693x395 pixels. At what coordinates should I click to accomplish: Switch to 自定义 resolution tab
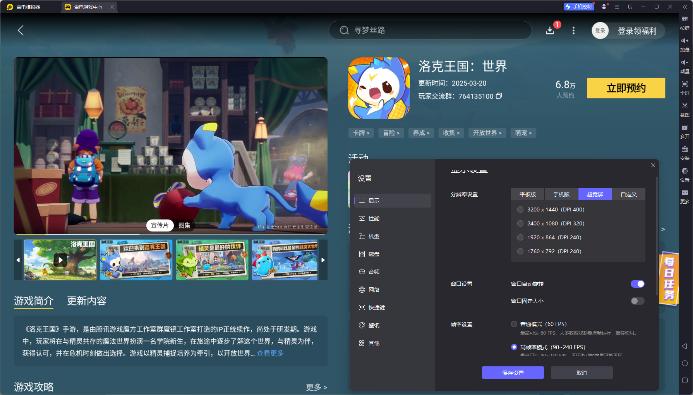(629, 194)
